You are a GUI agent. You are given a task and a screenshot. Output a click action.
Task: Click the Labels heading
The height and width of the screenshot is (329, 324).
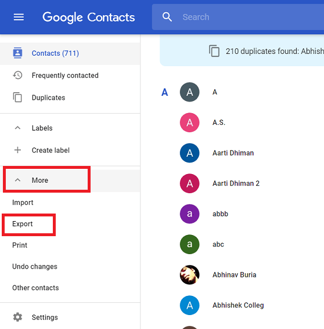pos(42,128)
